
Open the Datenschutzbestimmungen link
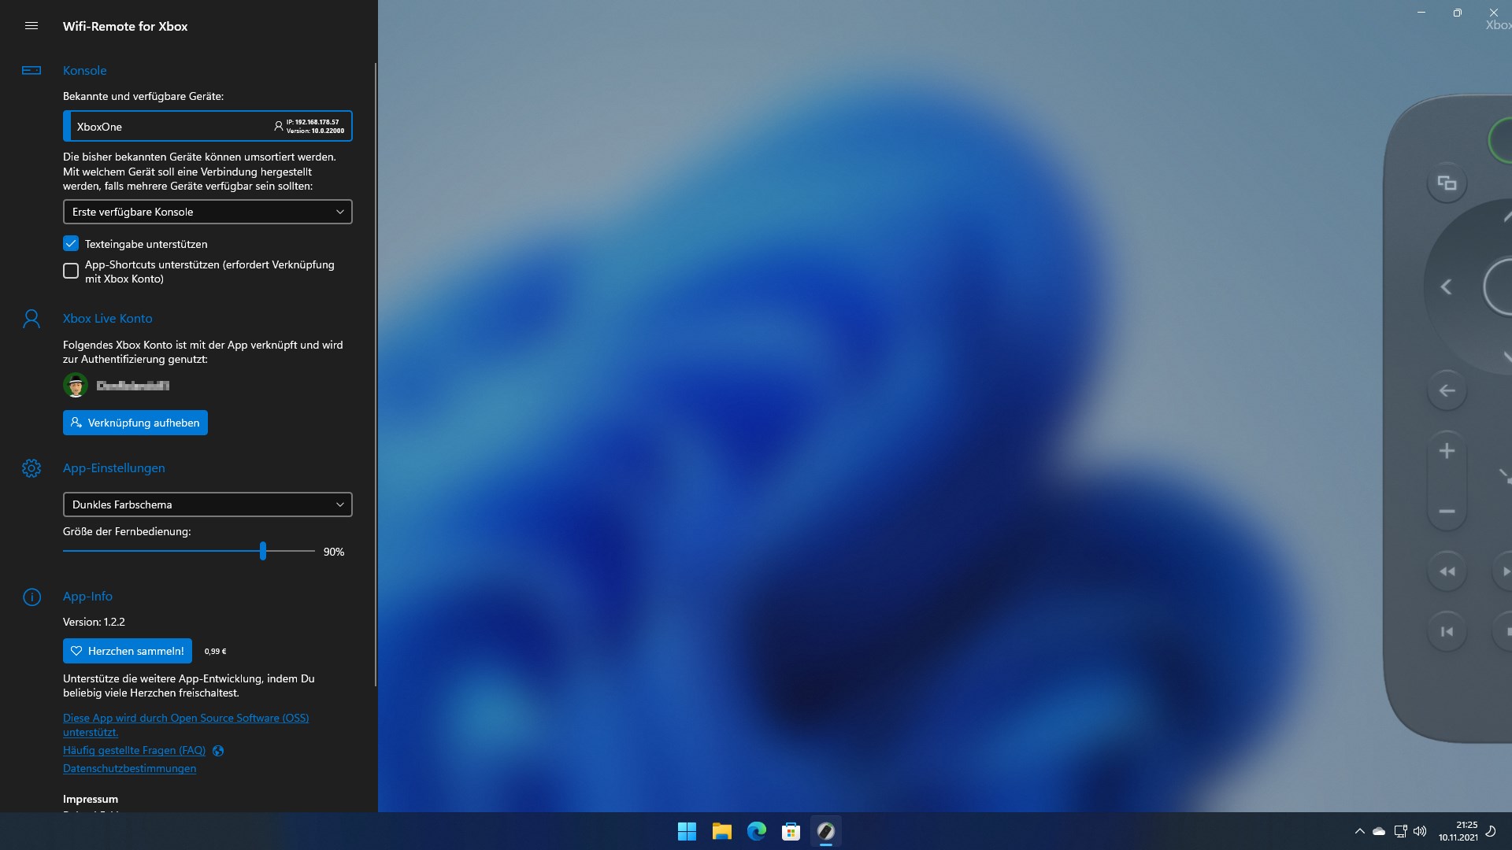(x=129, y=768)
